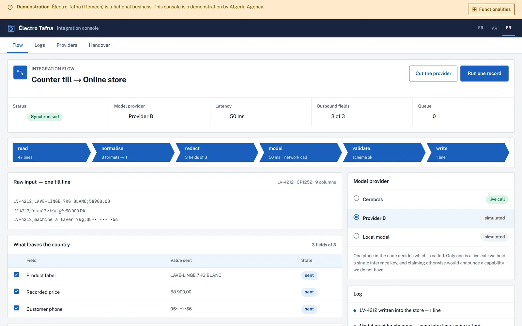The image size is (522, 326).
Task: Choose the Cerebras provider radio button
Action: click(356, 199)
